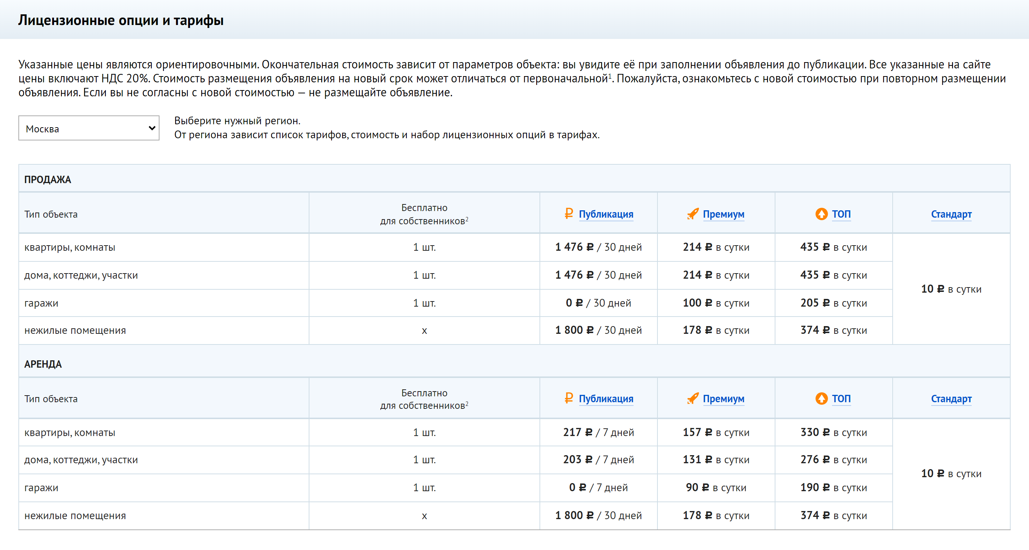The image size is (1029, 550).
Task: Open Публикация link in АРЕНДА table
Action: click(606, 399)
